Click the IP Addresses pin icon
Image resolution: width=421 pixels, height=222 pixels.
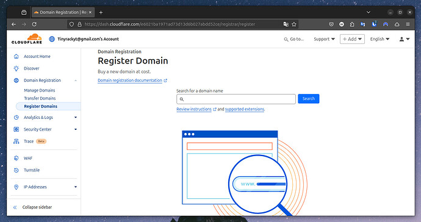tap(16, 187)
